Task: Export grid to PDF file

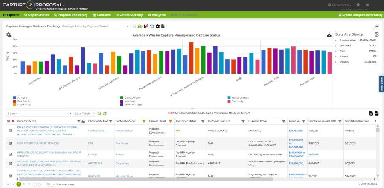Action: (x=377, y=114)
